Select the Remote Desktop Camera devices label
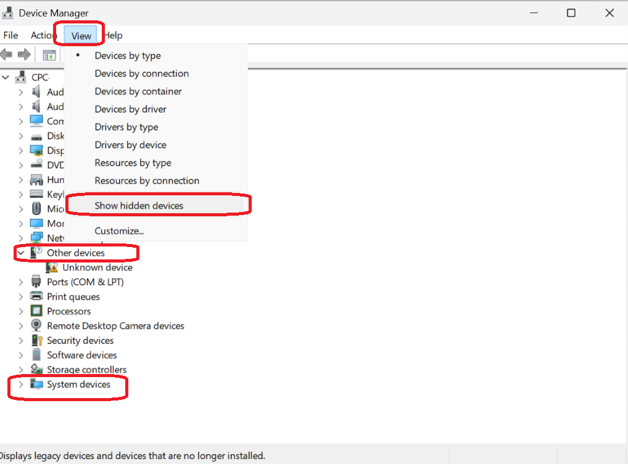This screenshot has height=464, width=628. 115,326
